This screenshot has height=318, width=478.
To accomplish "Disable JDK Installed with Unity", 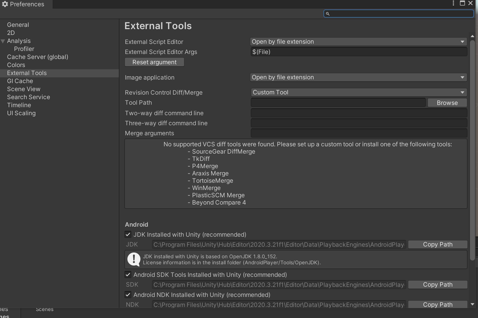I will pos(128,234).
